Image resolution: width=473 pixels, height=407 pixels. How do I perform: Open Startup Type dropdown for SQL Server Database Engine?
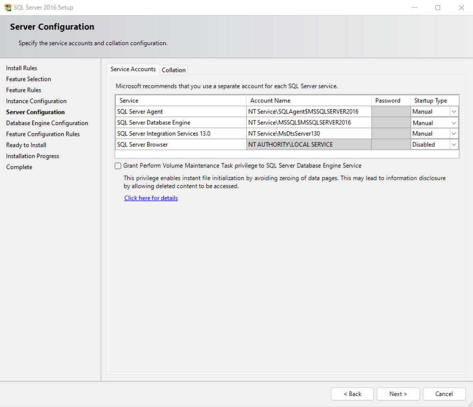coord(454,123)
